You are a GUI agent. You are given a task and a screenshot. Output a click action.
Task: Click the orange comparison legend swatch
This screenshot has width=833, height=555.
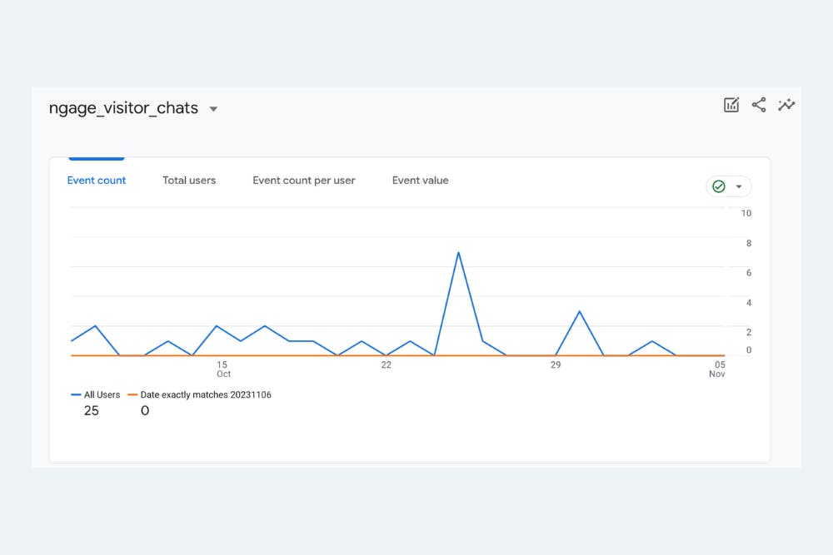132,394
